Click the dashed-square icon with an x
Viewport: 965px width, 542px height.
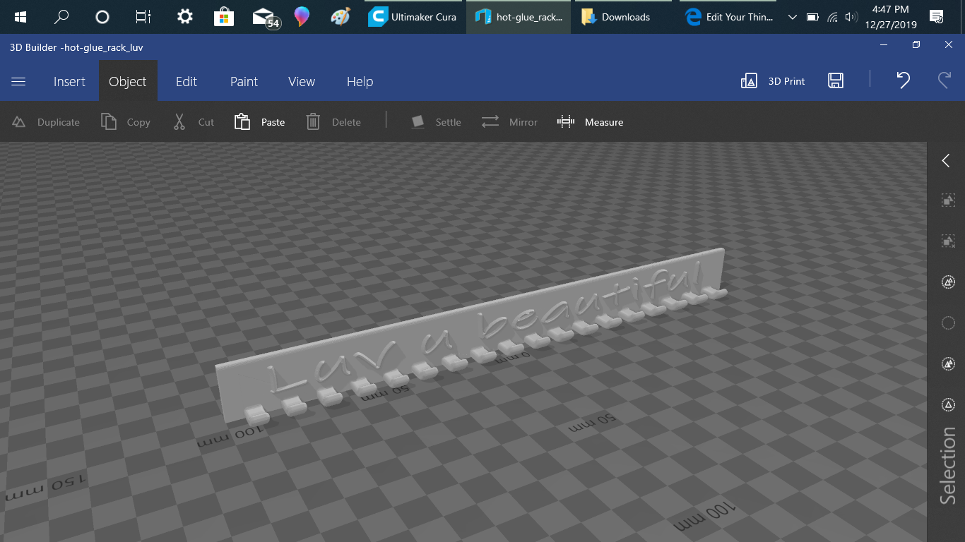948,241
